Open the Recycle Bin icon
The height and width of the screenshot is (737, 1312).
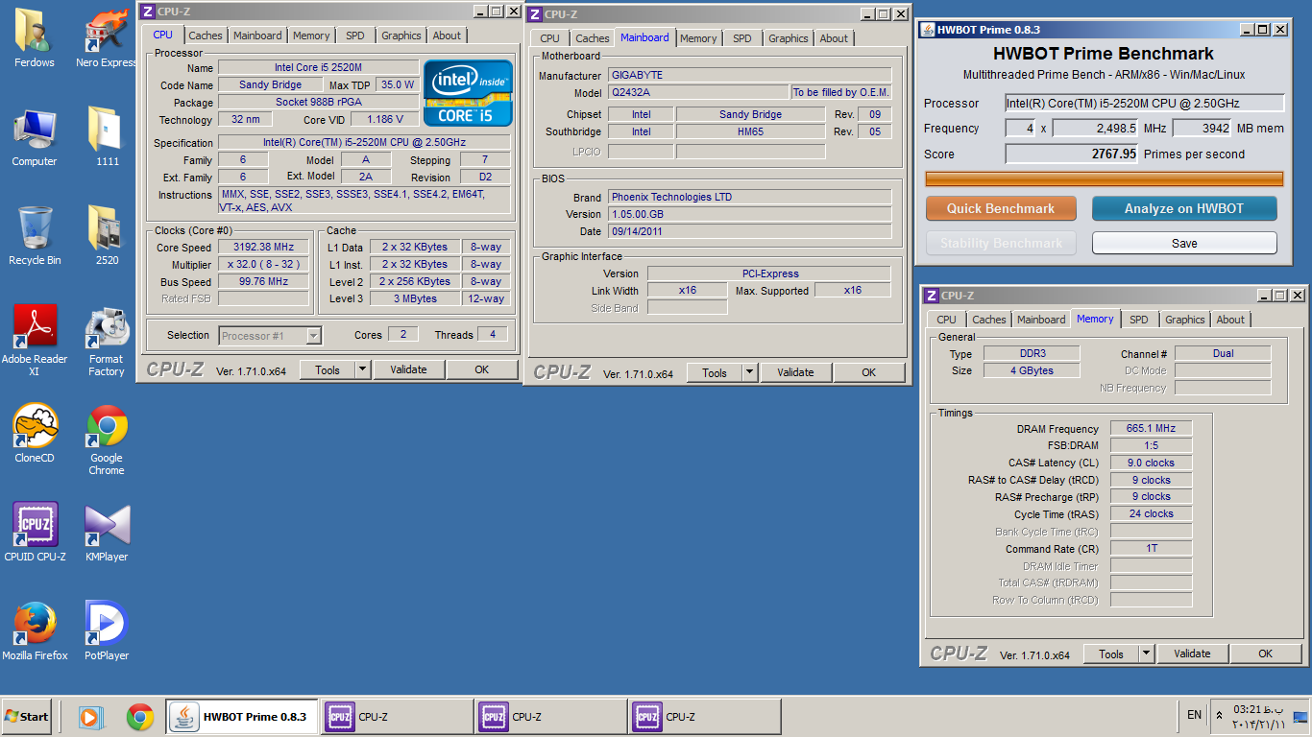click(35, 235)
